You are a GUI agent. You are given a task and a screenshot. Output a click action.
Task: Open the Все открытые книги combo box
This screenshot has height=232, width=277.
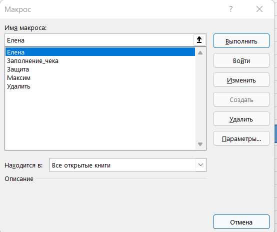click(x=128, y=165)
